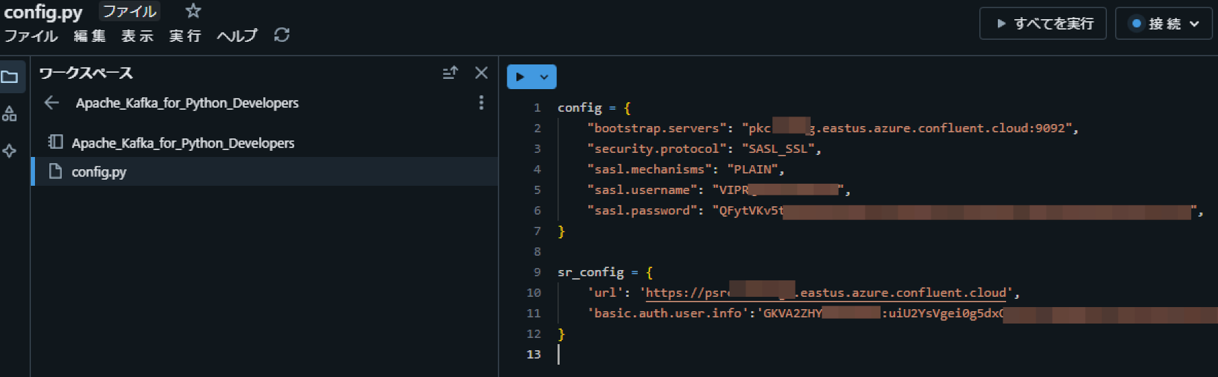Click the "SASL_SSL" string value
The image size is (1218, 377).
pos(778,149)
